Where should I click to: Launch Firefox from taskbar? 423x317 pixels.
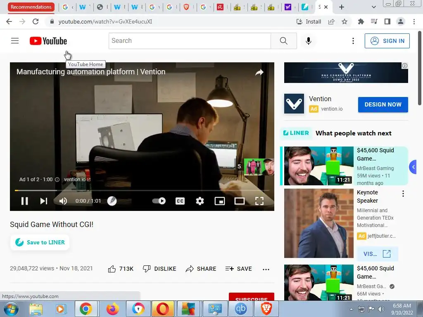click(112, 309)
